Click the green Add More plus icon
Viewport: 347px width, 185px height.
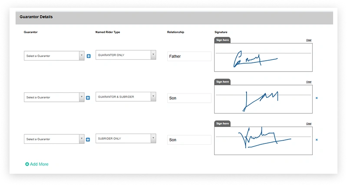[27, 164]
